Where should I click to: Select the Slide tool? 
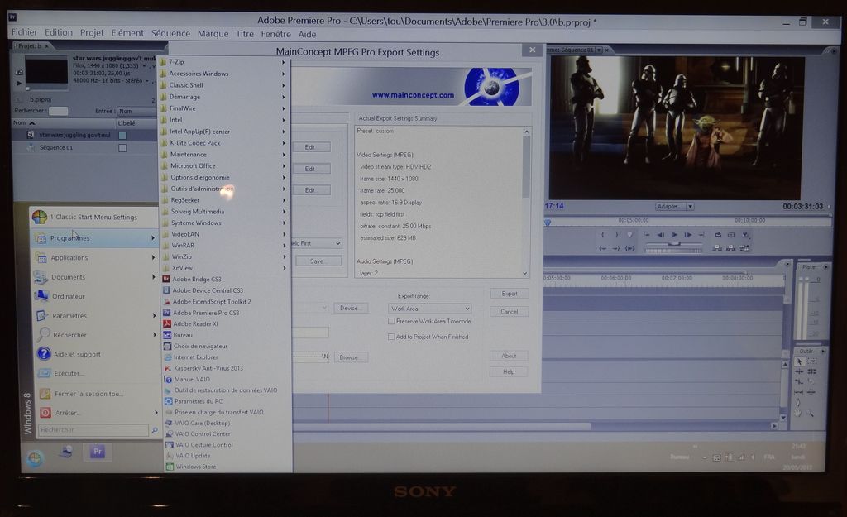click(811, 392)
